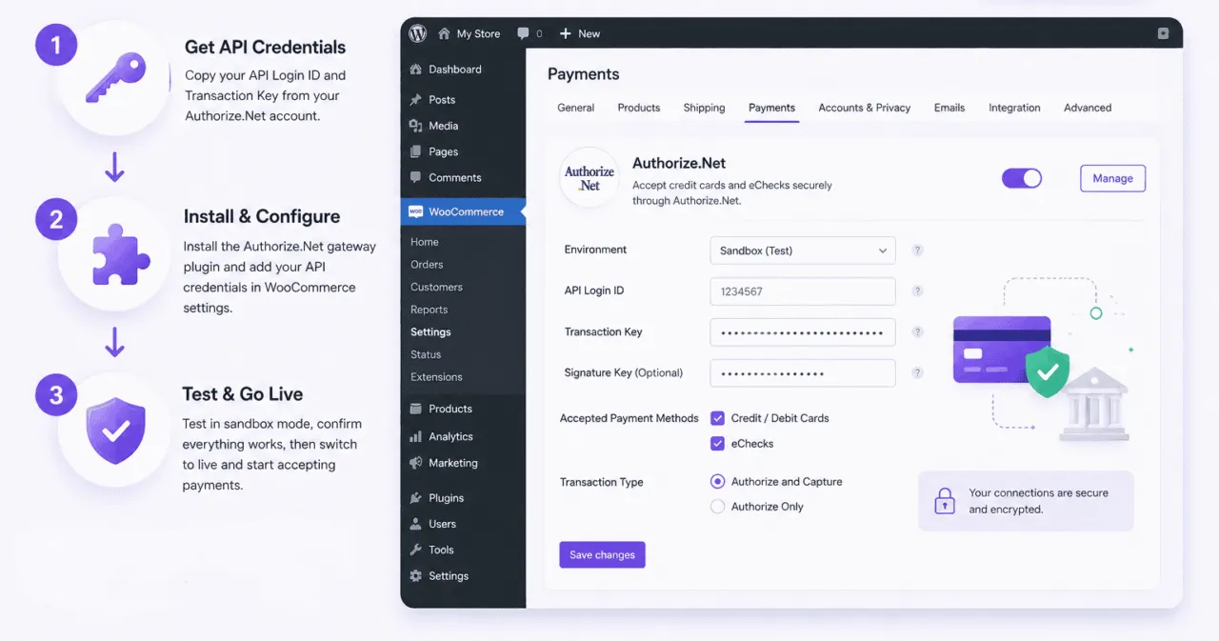Image resolution: width=1219 pixels, height=641 pixels.
Task: Open WooCommerce Extensions submenu
Action: click(x=436, y=377)
